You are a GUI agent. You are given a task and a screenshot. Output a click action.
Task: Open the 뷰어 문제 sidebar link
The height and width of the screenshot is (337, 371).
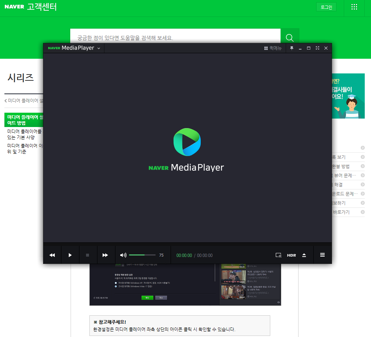pos(344,175)
